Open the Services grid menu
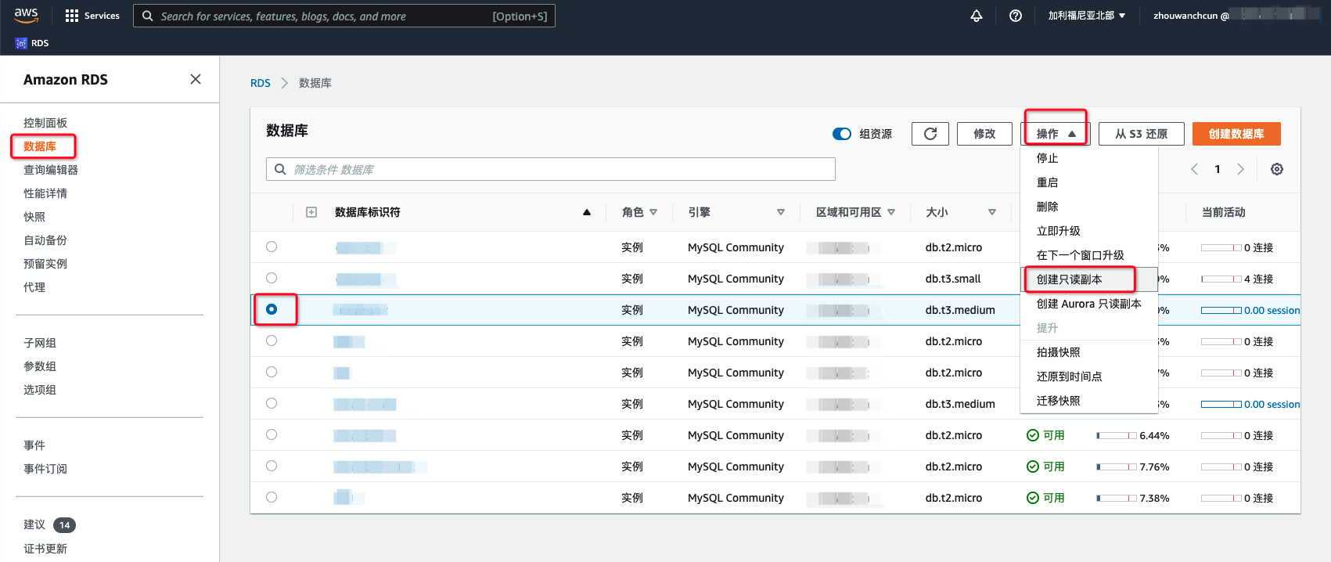 coord(92,16)
